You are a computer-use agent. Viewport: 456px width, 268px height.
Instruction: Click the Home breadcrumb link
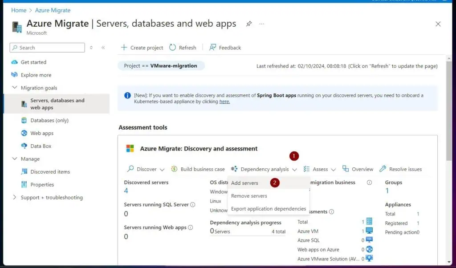pyautogui.click(x=19, y=10)
